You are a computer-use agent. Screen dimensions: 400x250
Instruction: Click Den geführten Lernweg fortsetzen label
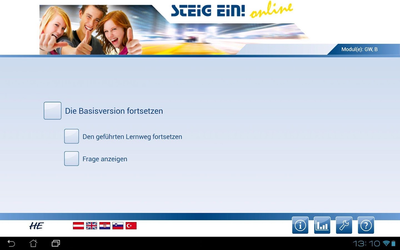click(132, 137)
